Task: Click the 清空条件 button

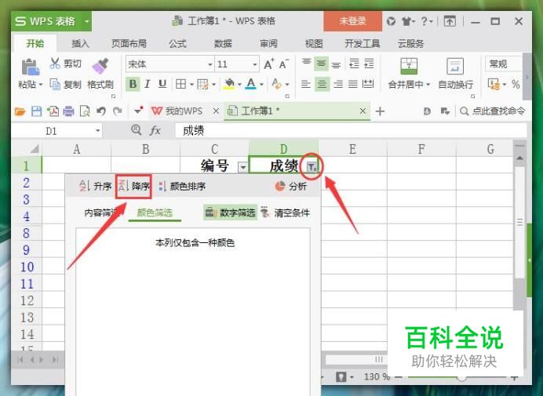Action: point(286,213)
